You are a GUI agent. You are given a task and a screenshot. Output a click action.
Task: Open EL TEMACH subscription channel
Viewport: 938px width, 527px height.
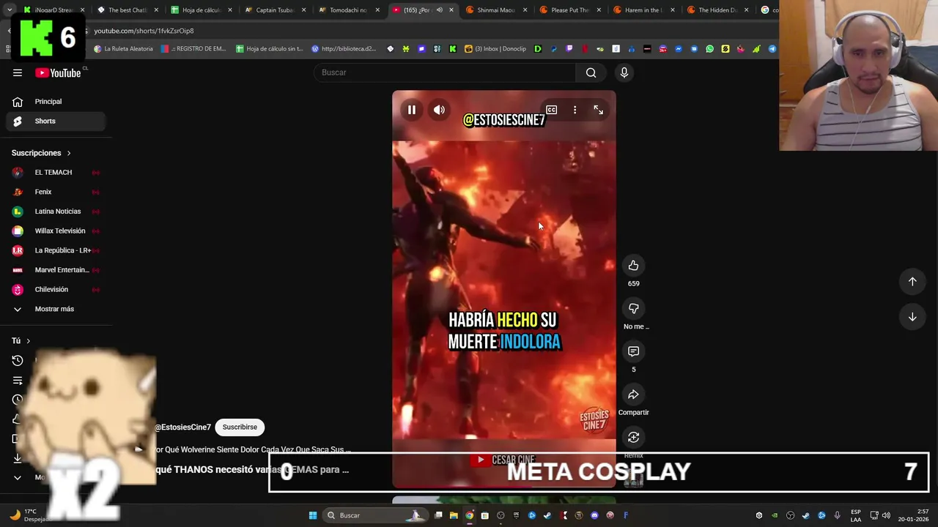(x=56, y=172)
